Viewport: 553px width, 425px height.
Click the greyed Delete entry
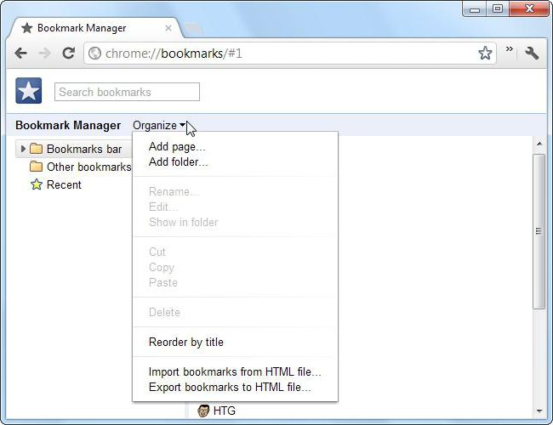click(x=164, y=312)
